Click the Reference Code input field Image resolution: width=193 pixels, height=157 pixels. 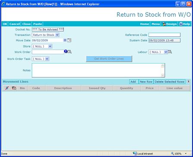(165, 35)
